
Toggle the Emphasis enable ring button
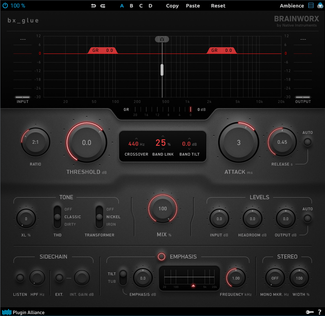[x=162, y=257]
